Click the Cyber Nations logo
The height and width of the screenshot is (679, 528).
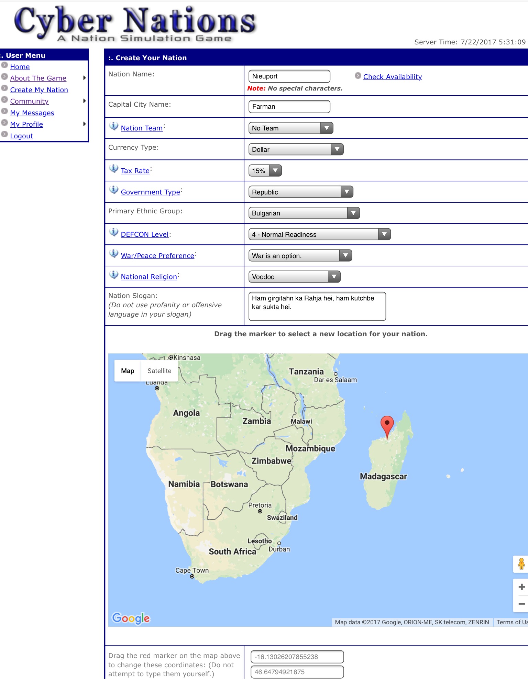point(135,23)
